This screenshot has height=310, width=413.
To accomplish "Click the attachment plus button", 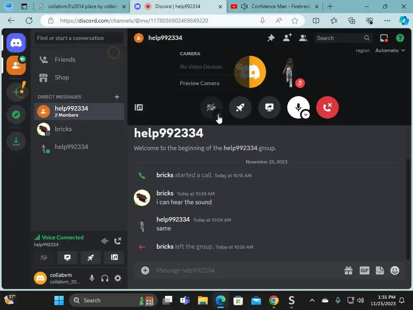I will click(145, 270).
